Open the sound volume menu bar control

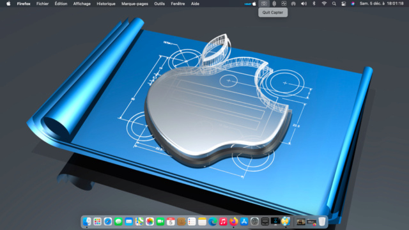tap(304, 4)
